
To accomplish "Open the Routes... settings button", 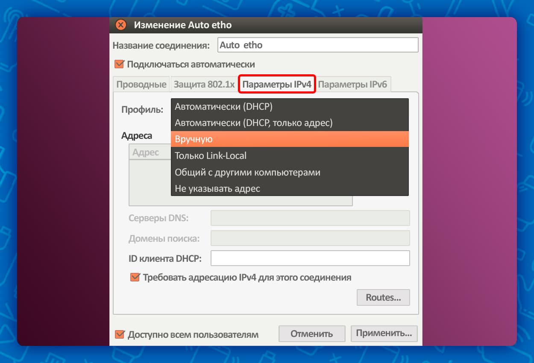I will pos(383,298).
